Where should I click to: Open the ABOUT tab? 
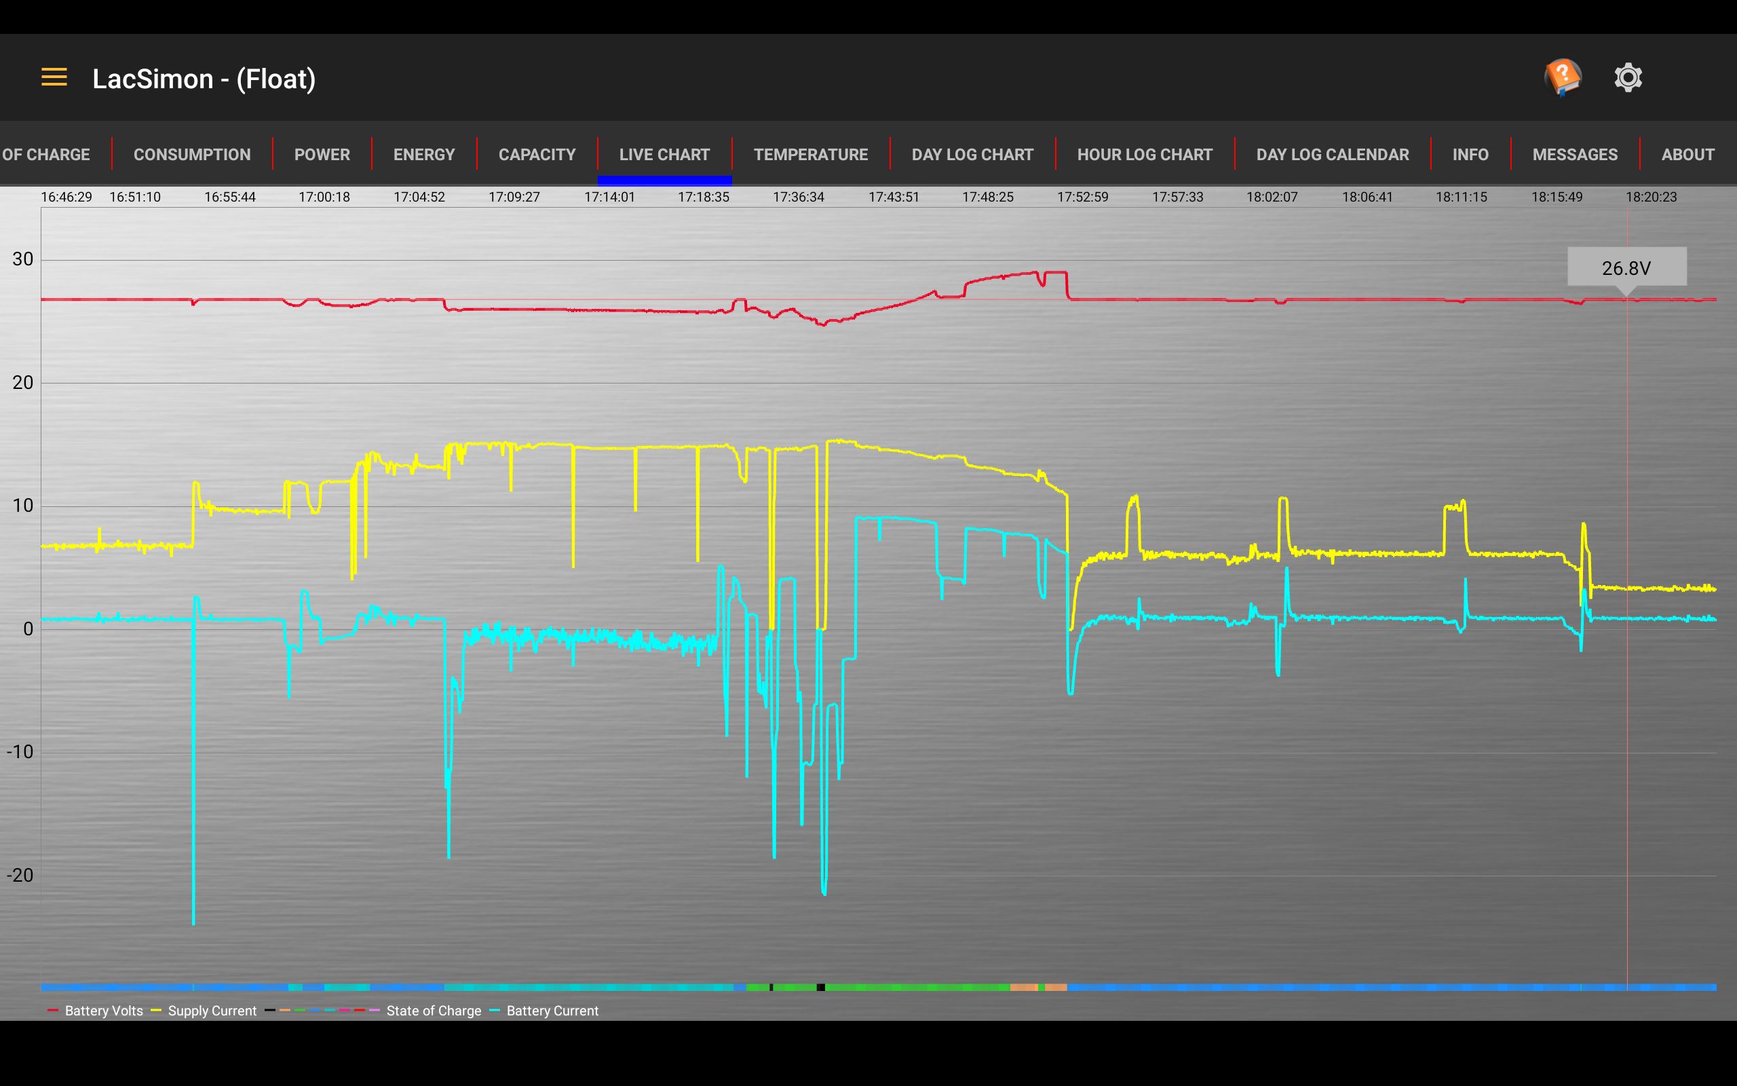1688,155
